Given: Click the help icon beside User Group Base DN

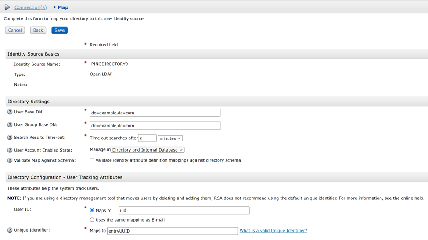Looking at the screenshot, I should (x=10, y=125).
